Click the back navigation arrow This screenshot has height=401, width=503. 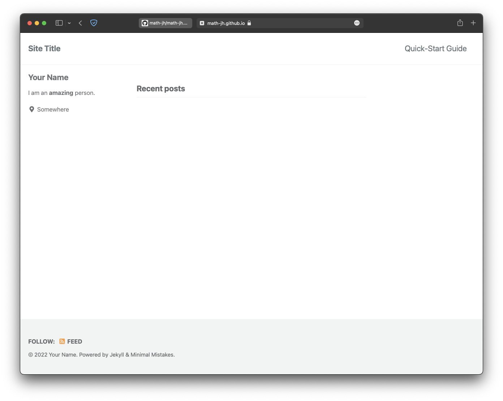tap(80, 23)
